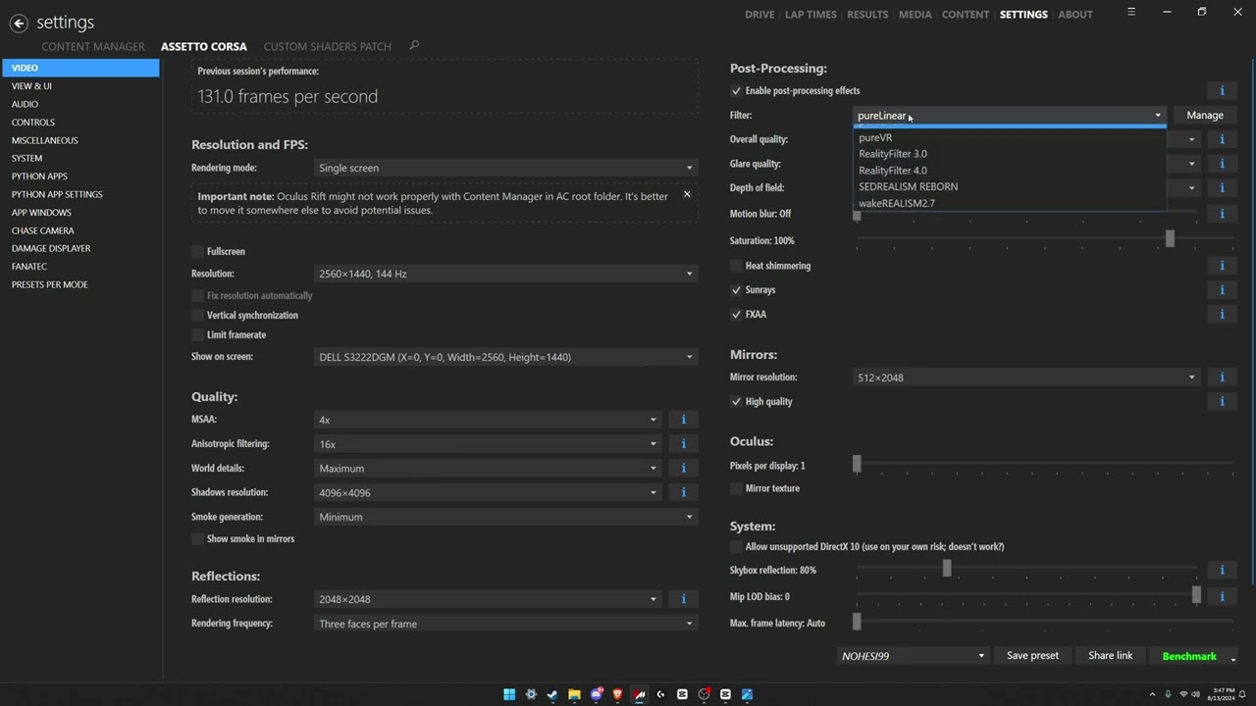Uncheck Sunrays checkbox
The image size is (1256, 706).
tap(736, 290)
